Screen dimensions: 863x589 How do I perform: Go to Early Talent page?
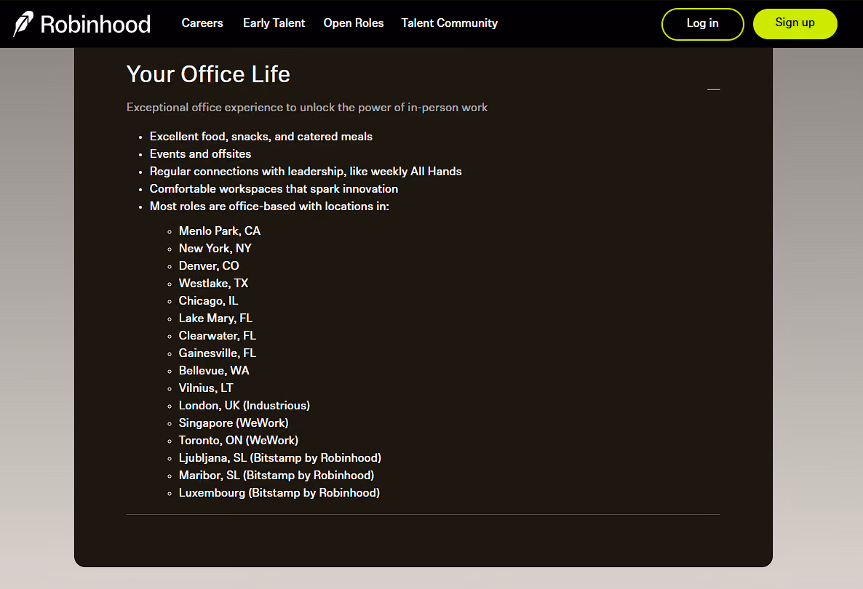pyautogui.click(x=274, y=23)
